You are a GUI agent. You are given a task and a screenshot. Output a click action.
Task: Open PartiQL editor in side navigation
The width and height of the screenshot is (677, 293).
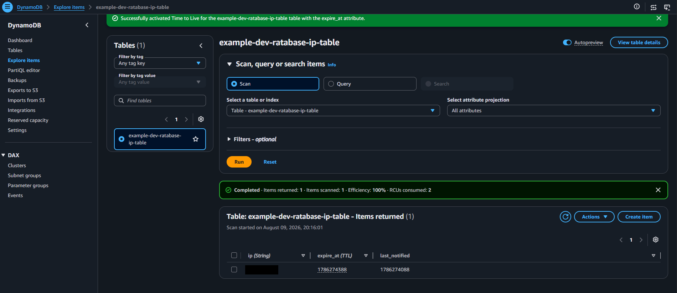tap(24, 70)
